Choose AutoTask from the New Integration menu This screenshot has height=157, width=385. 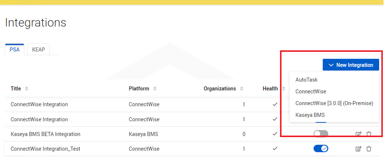coord(306,80)
